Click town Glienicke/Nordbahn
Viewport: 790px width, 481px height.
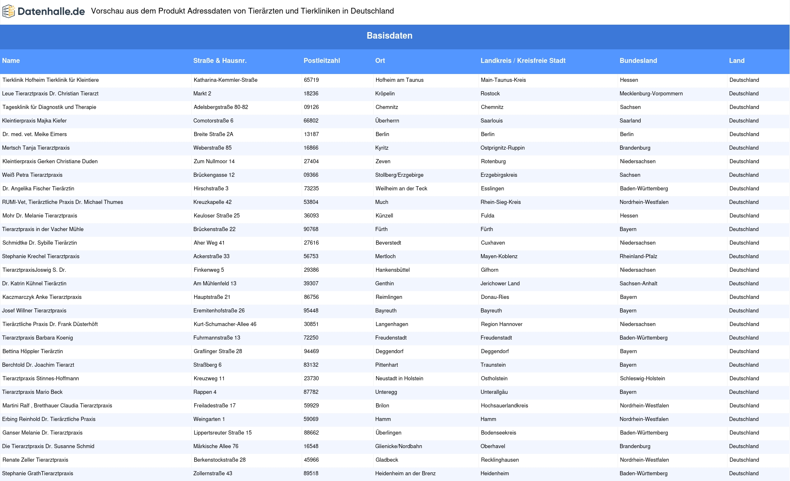pyautogui.click(x=399, y=446)
